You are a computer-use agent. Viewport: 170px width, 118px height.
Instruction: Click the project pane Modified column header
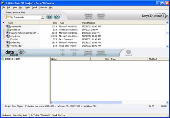tap(158, 59)
